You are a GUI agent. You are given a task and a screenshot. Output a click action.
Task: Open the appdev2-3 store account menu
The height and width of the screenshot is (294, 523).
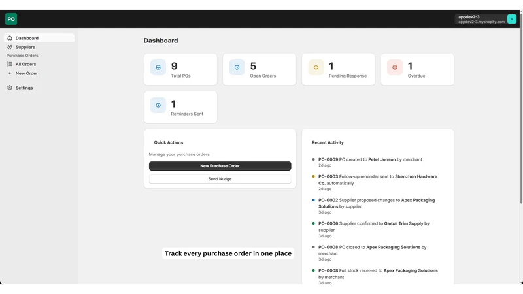coord(486,19)
